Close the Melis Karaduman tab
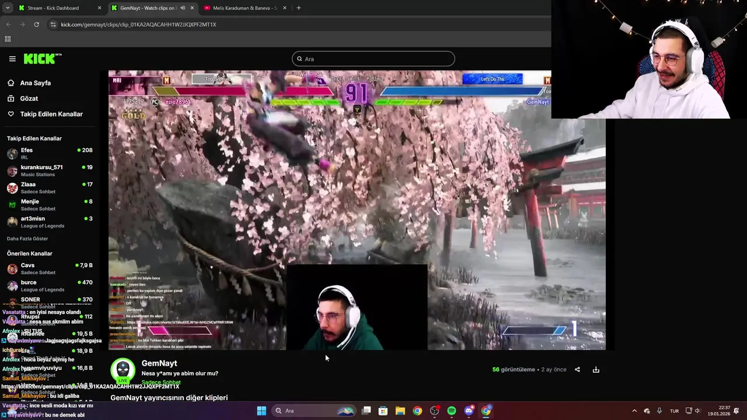The height and width of the screenshot is (420, 747). (285, 8)
